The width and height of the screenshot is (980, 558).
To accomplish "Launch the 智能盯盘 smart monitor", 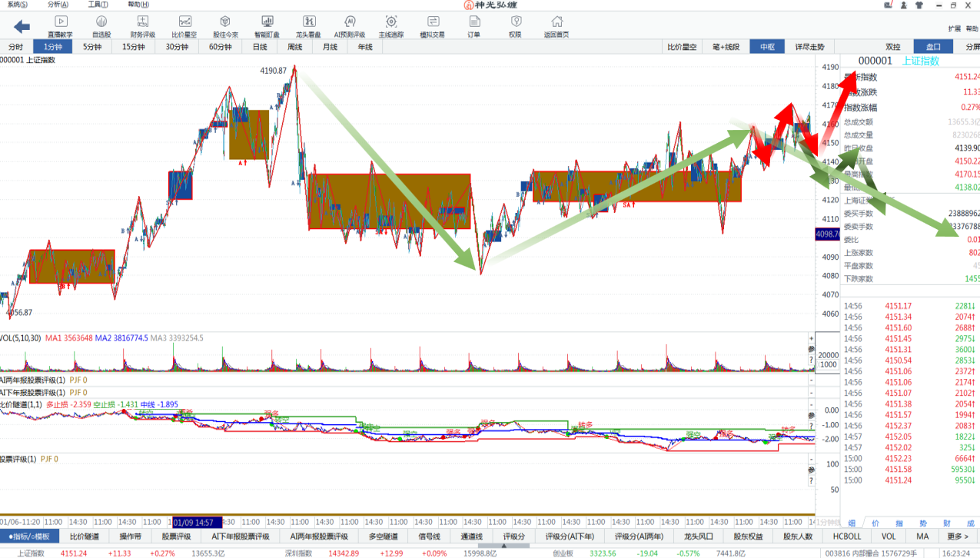I will (267, 26).
